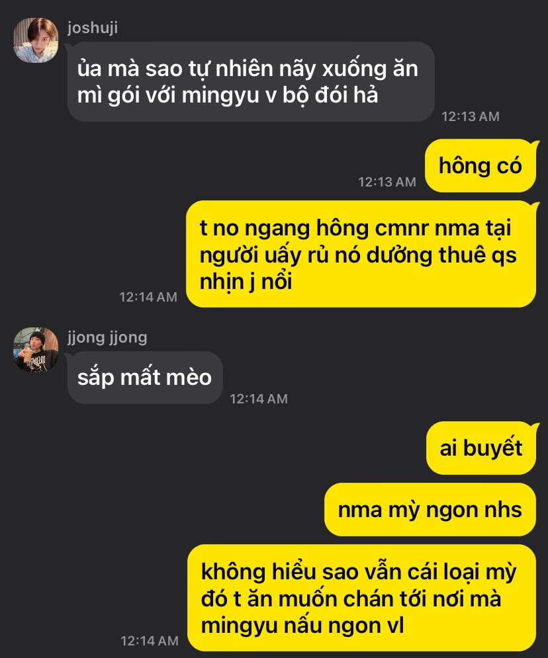The image size is (548, 658).
Task: Select the 'ai buyết' bubble
Action: 481,448
